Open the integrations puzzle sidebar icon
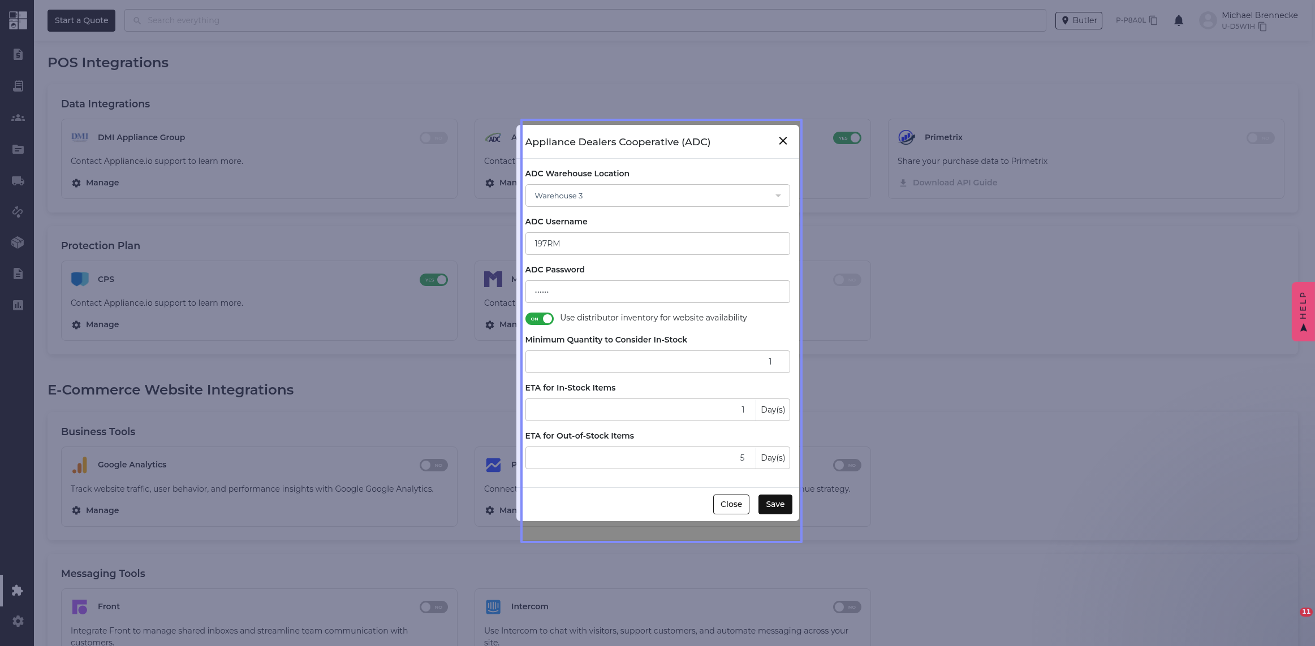1315x646 pixels. coord(18,590)
